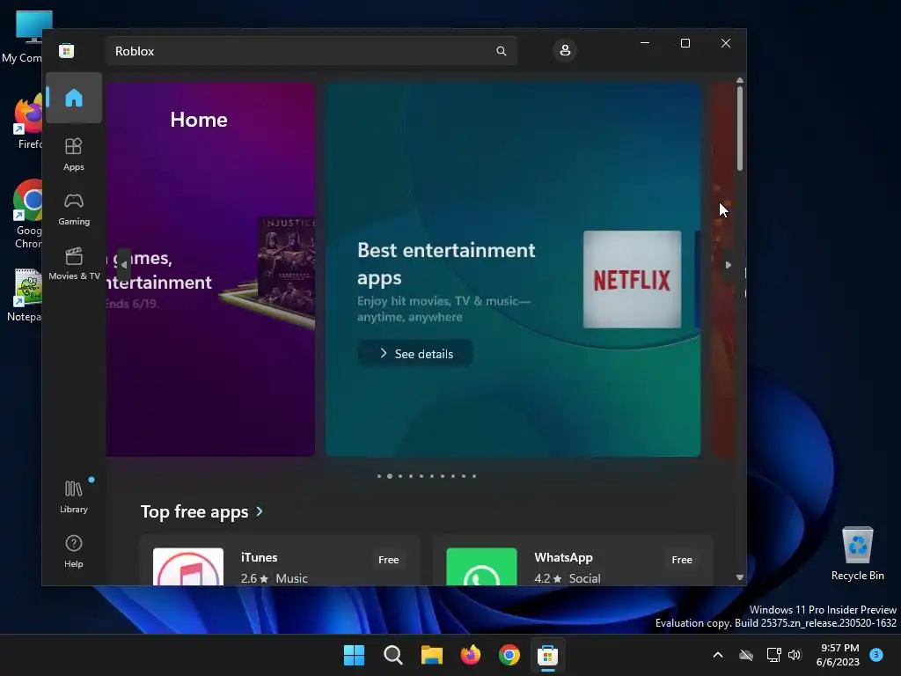Screen dimensions: 901x676
Task: Open network status tray icon
Action: 774,655
